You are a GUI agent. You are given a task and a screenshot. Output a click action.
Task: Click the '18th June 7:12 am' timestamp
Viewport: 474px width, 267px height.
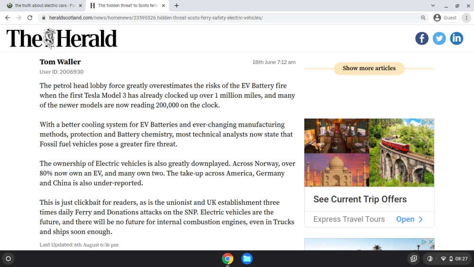coord(274,62)
